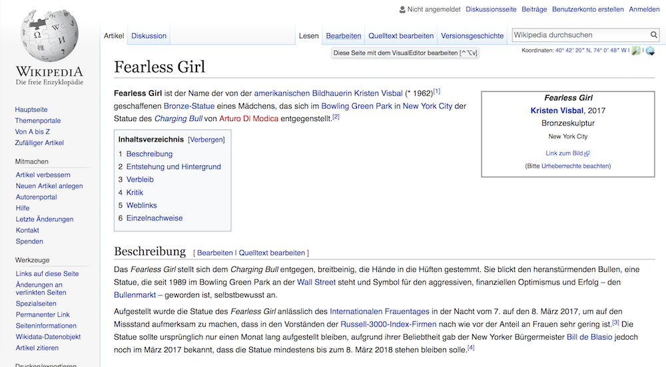
Task: Switch to the Artikel tab
Action: click(x=114, y=36)
